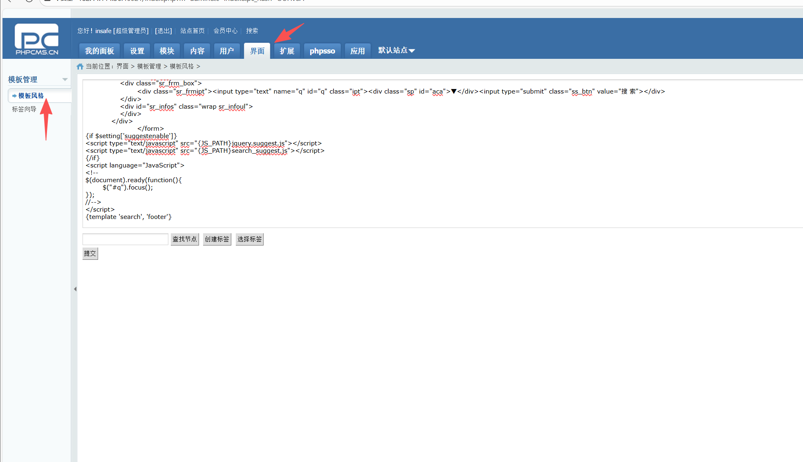Collapse the left sidebar splitter arrow

(75, 289)
